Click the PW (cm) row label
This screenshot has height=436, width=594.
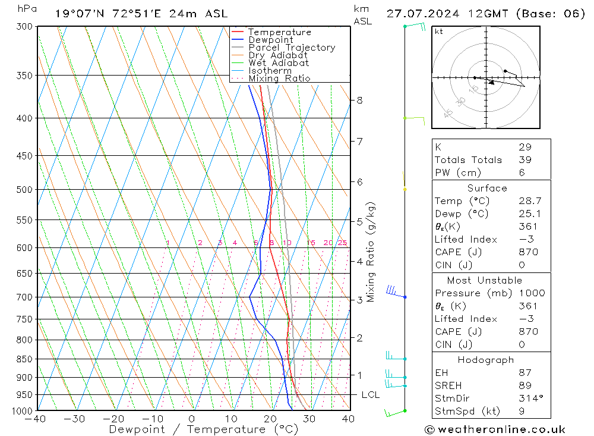click(457, 172)
